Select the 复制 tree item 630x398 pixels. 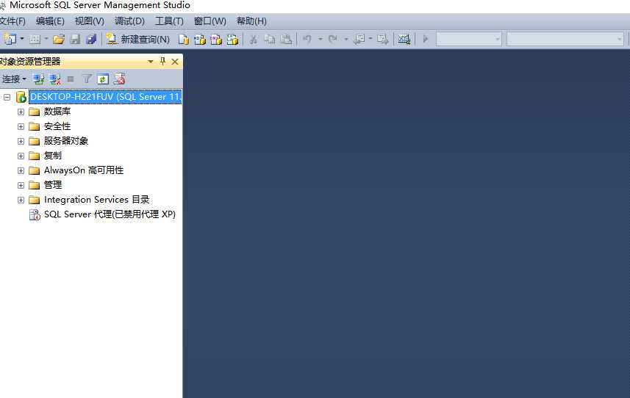[53, 155]
